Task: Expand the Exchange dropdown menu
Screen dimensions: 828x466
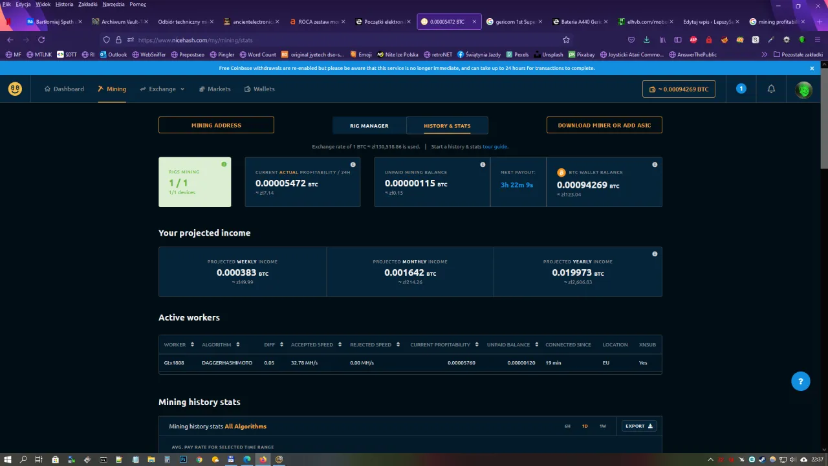Action: tap(162, 89)
